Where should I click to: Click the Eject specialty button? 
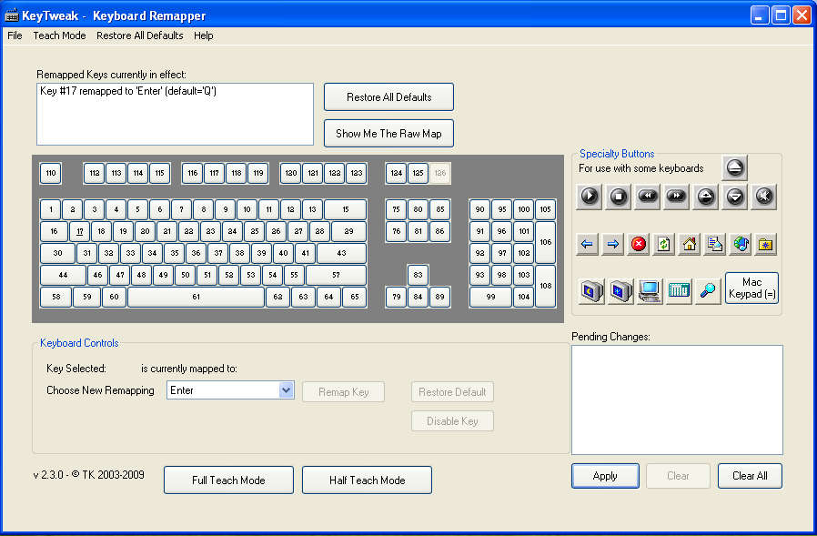coord(735,167)
